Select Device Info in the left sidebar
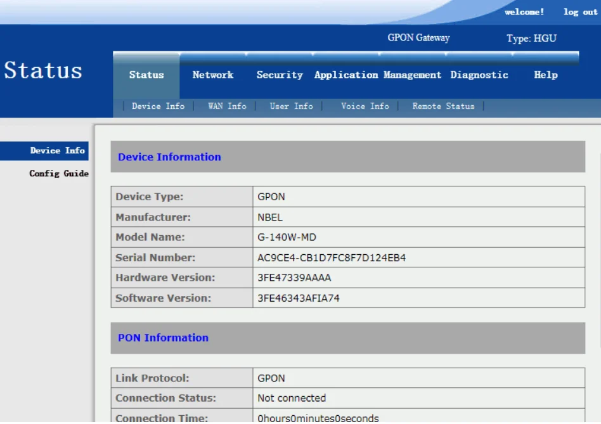Screen dimensions: 601x424 tap(57, 151)
